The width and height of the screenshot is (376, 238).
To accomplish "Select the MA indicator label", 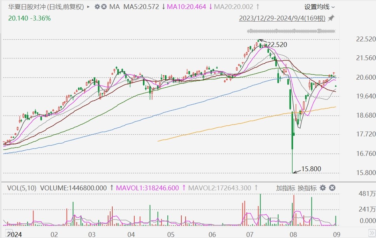I will [x=114, y=7].
